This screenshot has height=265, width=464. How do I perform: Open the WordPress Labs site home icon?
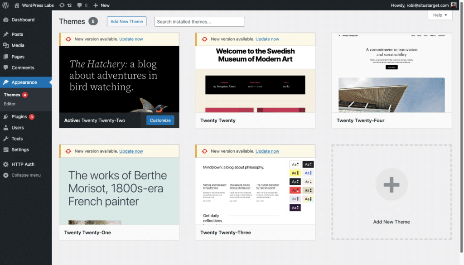(x=17, y=5)
